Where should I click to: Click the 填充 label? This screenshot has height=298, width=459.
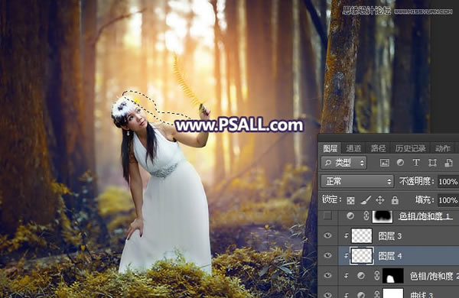pos(425,200)
